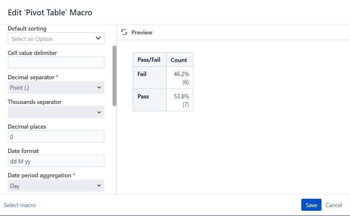The height and width of the screenshot is (216, 350).
Task: Click the refresh Preview icon
Action: [x=124, y=32]
